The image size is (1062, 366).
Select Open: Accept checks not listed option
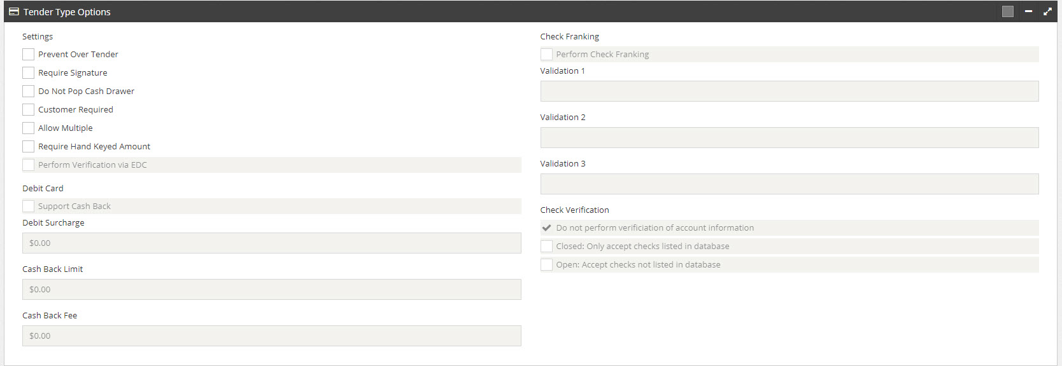coord(546,265)
